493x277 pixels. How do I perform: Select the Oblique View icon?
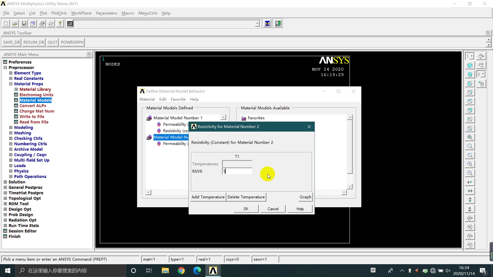click(470, 74)
